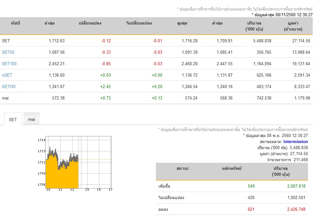
Task: Select the ลดลง status row label
Action: [x=163, y=210]
